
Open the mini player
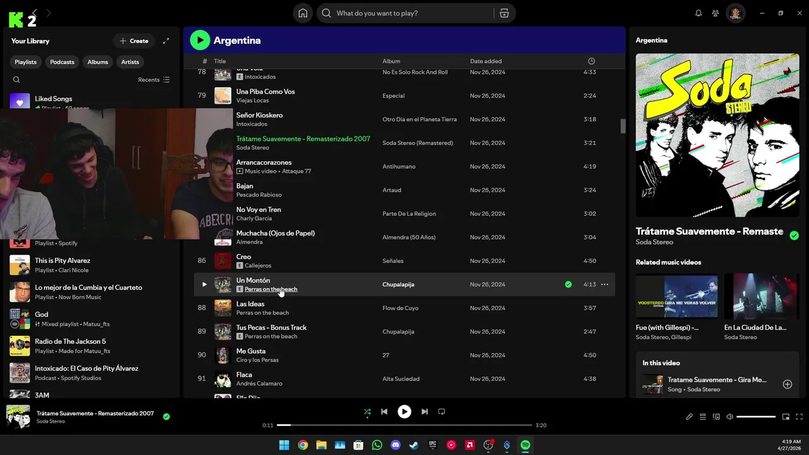point(786,417)
